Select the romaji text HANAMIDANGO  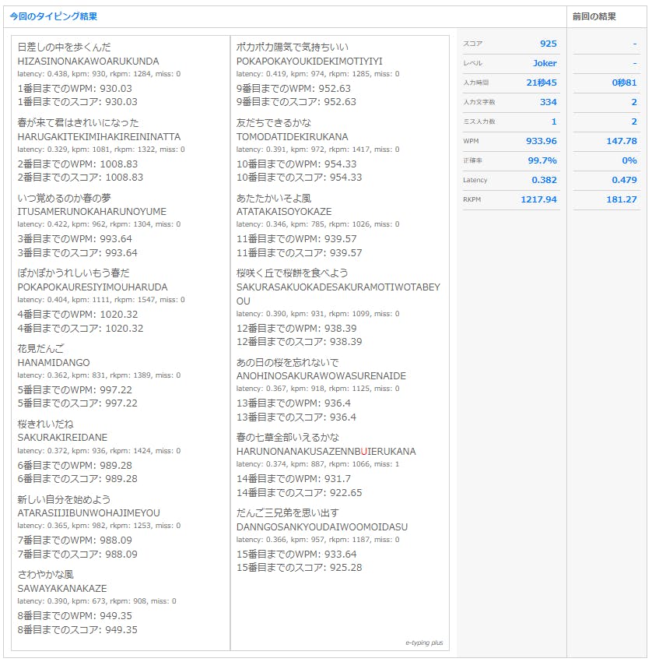point(54,362)
